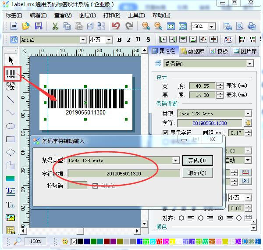Click the new label document icon
The width and height of the screenshot is (263, 250).
(x=14, y=26)
